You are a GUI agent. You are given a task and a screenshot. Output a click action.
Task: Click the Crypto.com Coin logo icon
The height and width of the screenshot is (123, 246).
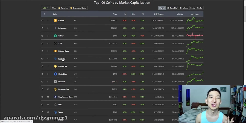point(55,97)
